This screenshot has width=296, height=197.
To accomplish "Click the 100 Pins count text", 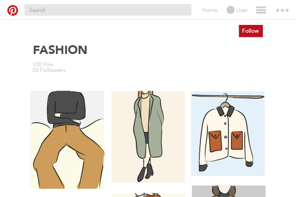I will [x=43, y=65].
